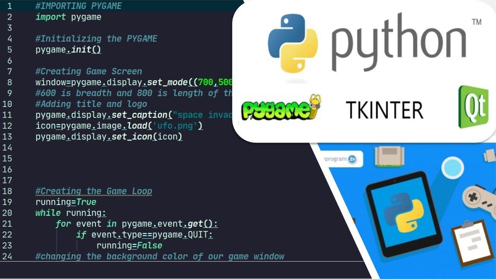
Task: Click the icon=pygame.image.load('ufo.png') line
Action: pyautogui.click(x=119, y=126)
